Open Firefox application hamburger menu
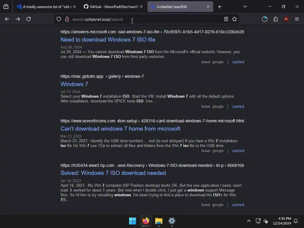Screen dimensions: 304x228 (x=297, y=19)
